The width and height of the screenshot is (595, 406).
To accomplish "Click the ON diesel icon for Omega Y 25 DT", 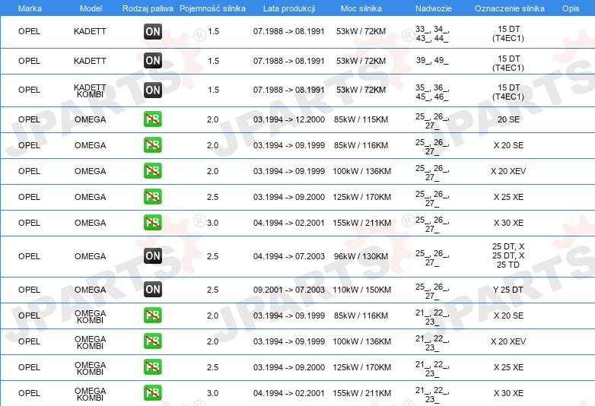I will (153, 289).
